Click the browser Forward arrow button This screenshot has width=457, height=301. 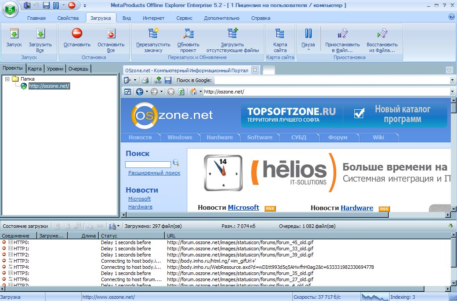(154, 92)
